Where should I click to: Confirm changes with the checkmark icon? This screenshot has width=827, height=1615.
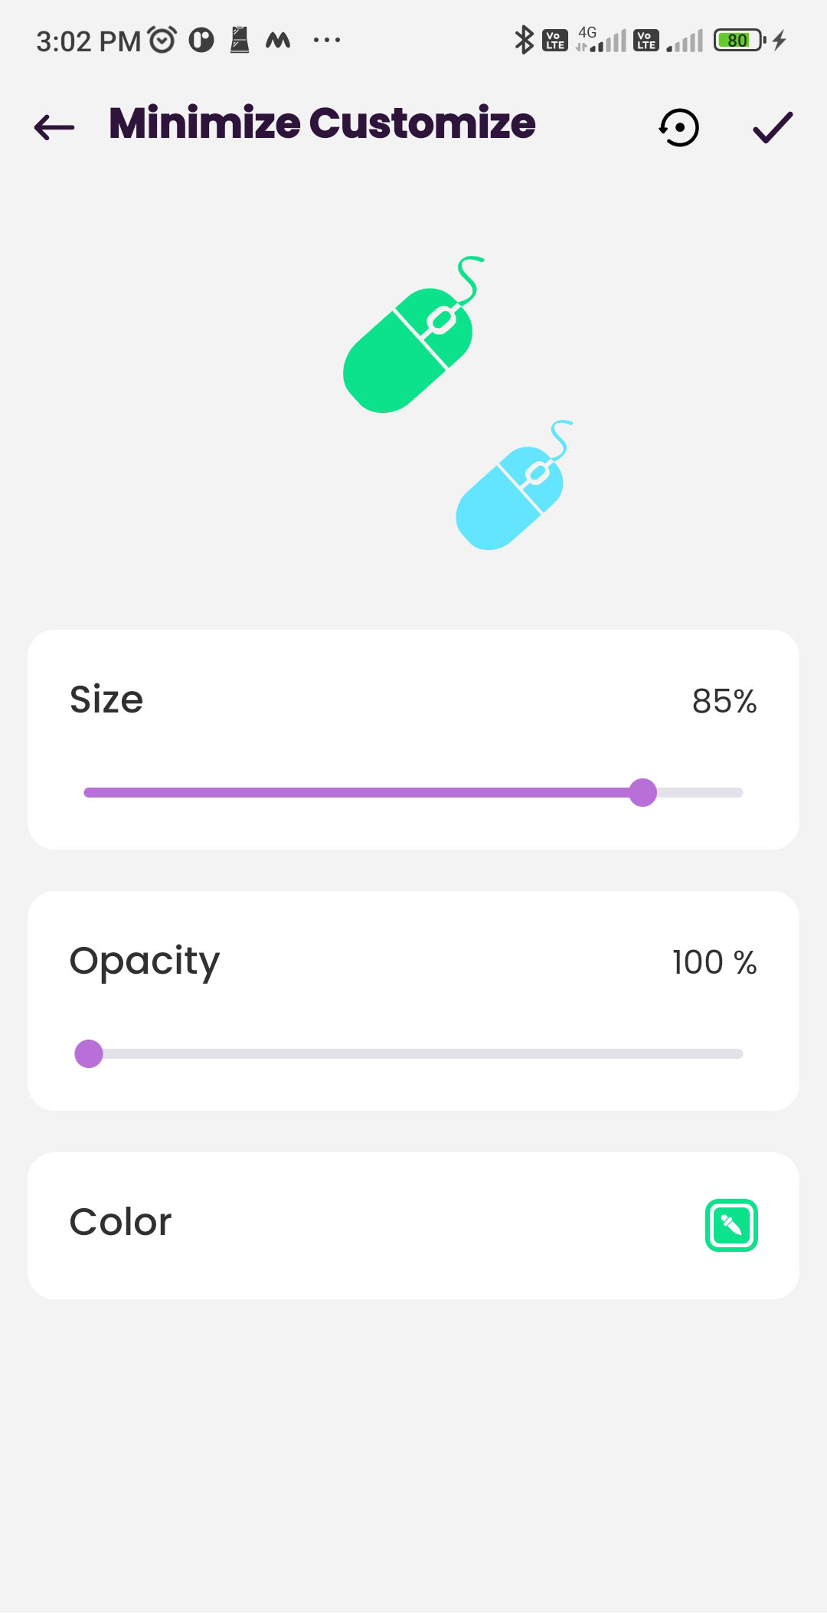click(x=773, y=127)
